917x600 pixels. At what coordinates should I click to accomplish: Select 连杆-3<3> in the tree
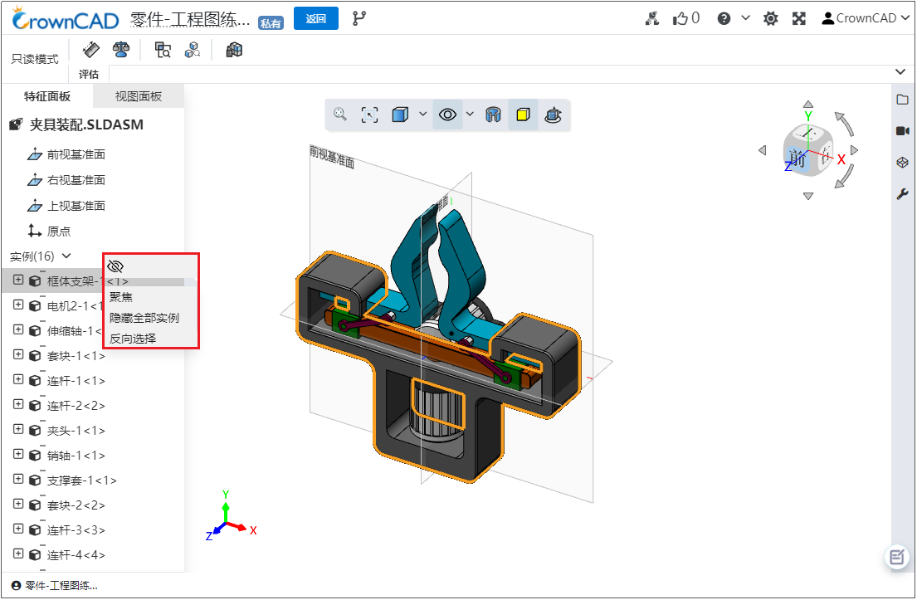pyautogui.click(x=76, y=530)
